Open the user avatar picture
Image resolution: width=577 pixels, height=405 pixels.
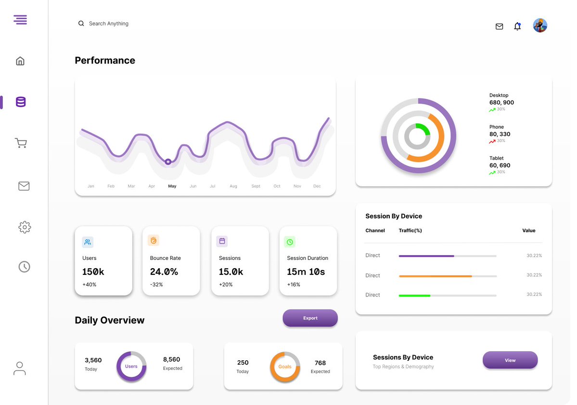click(540, 25)
